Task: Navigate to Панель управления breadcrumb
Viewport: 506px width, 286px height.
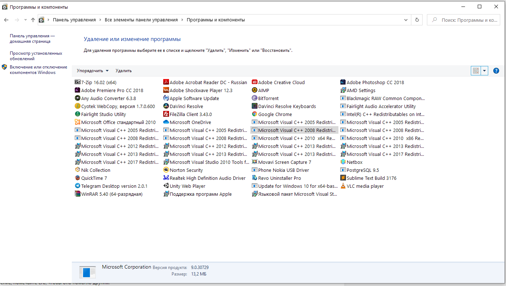Action: tap(74, 20)
